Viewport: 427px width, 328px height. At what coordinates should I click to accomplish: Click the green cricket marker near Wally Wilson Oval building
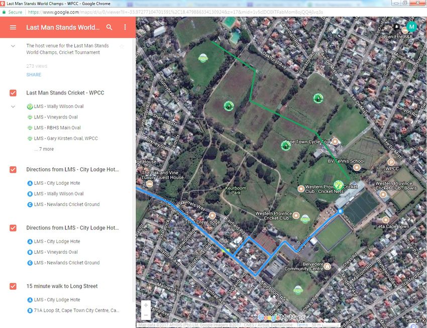[339, 185]
